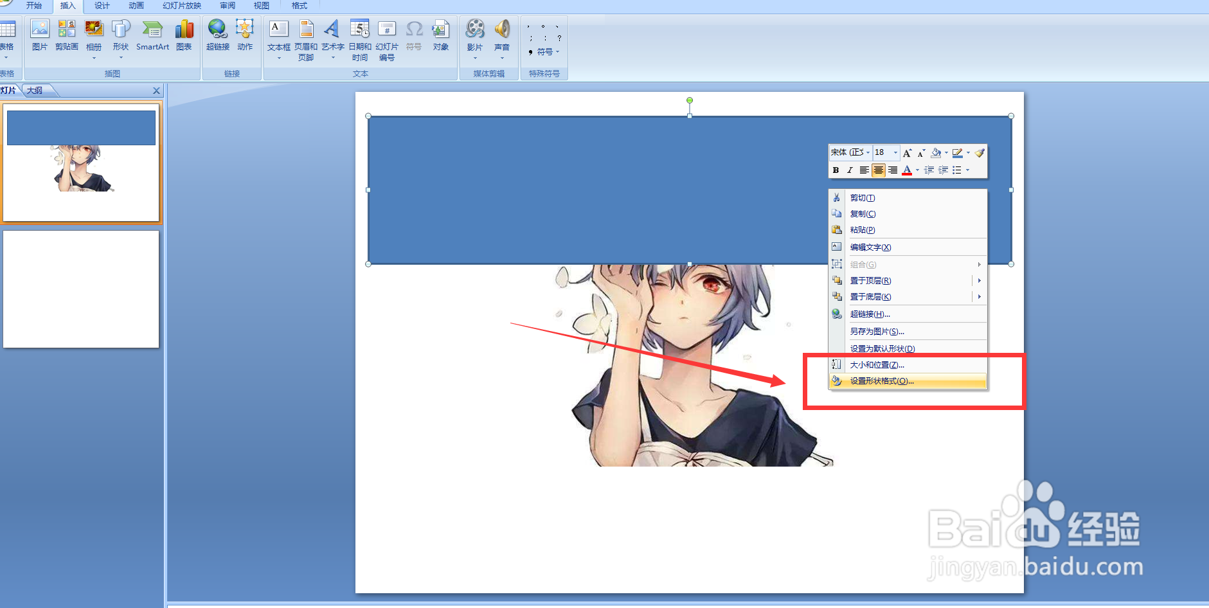Shrink font size in mini toolbar
Image resolution: width=1209 pixels, height=608 pixels.
921,153
